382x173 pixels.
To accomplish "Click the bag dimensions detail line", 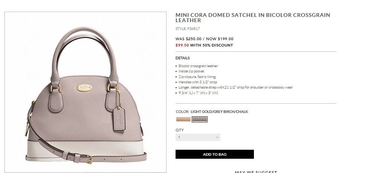I will [198, 93].
